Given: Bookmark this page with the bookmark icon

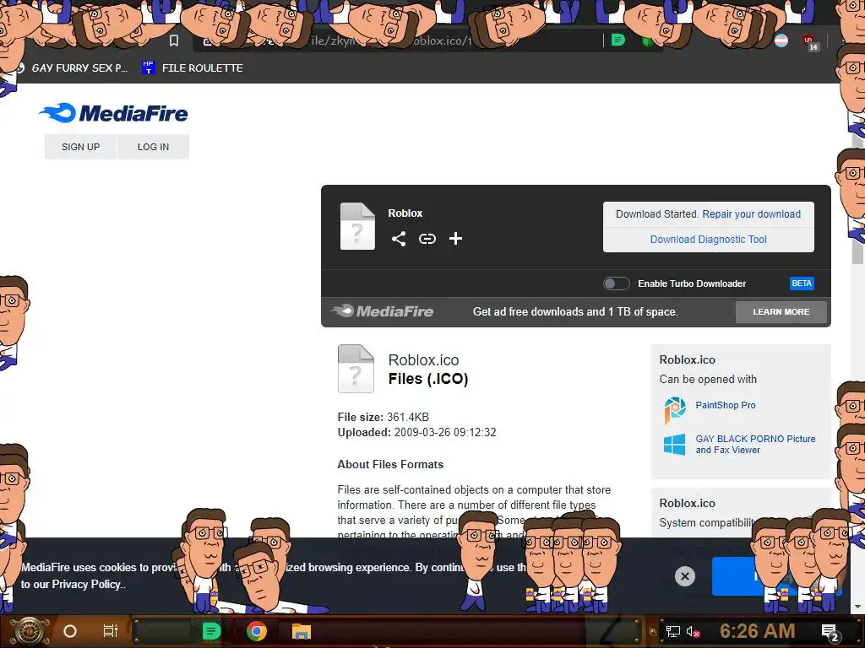Looking at the screenshot, I should (x=174, y=40).
